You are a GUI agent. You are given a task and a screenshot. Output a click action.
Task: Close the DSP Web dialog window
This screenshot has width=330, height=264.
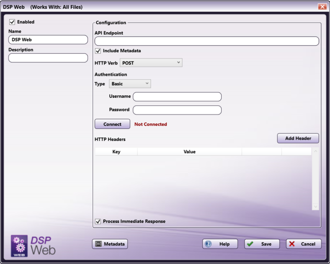pyautogui.click(x=322, y=7)
